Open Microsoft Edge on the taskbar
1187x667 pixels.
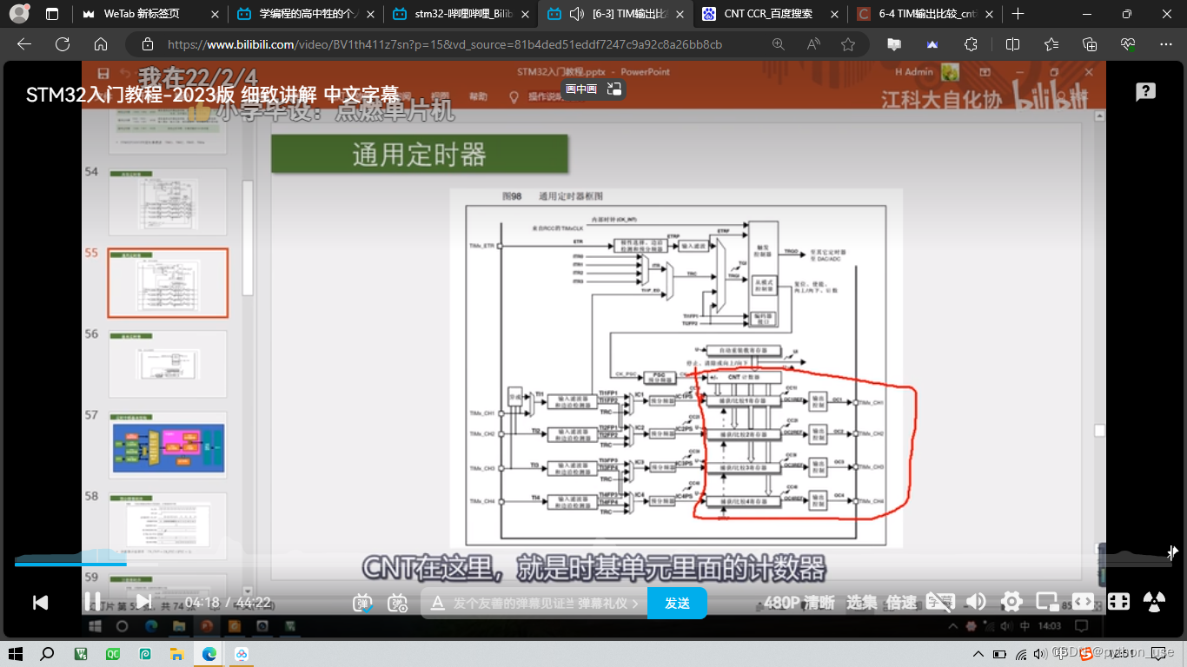(x=209, y=654)
